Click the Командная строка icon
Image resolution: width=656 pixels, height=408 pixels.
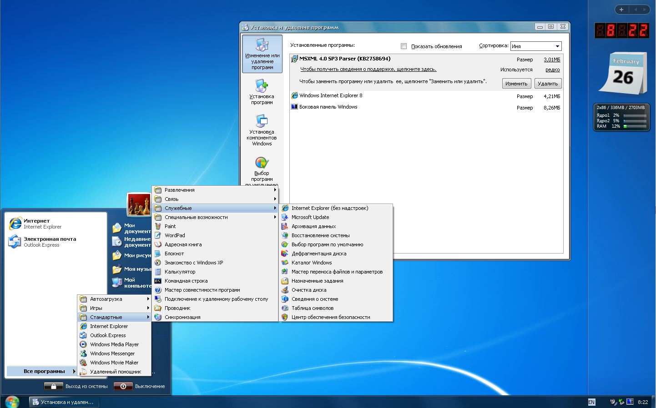[x=158, y=281]
